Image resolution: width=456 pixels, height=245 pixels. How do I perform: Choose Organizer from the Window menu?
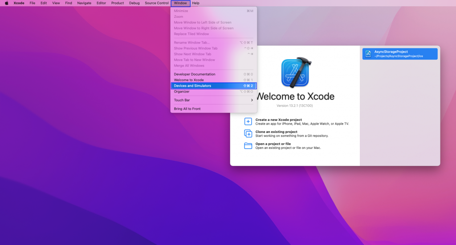213,92
